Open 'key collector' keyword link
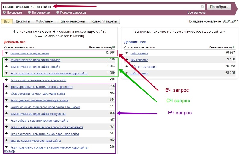This screenshot has width=241, height=154. click(139, 60)
